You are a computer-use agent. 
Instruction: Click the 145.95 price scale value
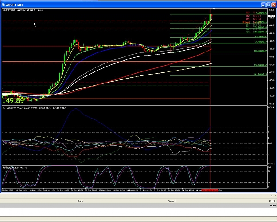click(x=271, y=104)
